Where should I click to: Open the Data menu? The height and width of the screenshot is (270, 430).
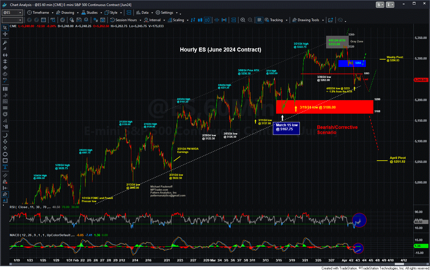(x=142, y=13)
